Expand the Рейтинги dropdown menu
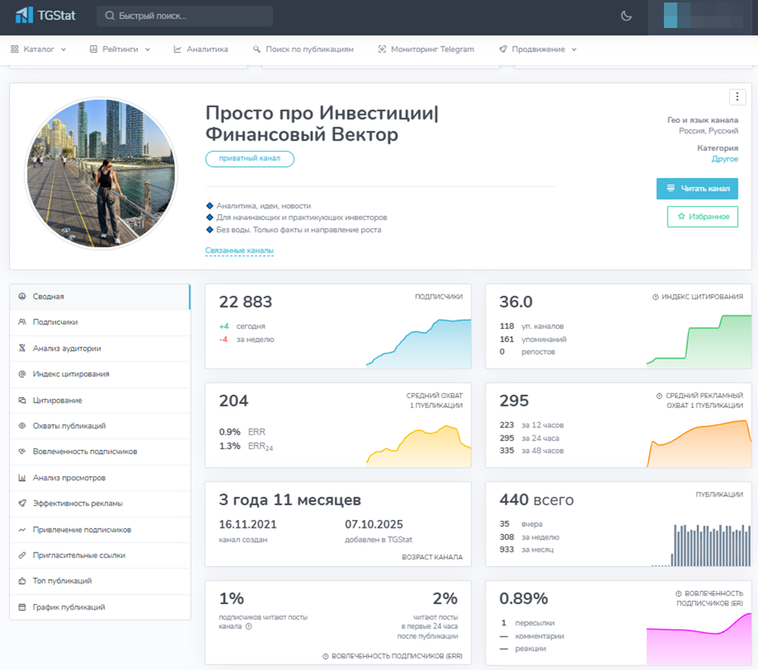 pyautogui.click(x=119, y=49)
